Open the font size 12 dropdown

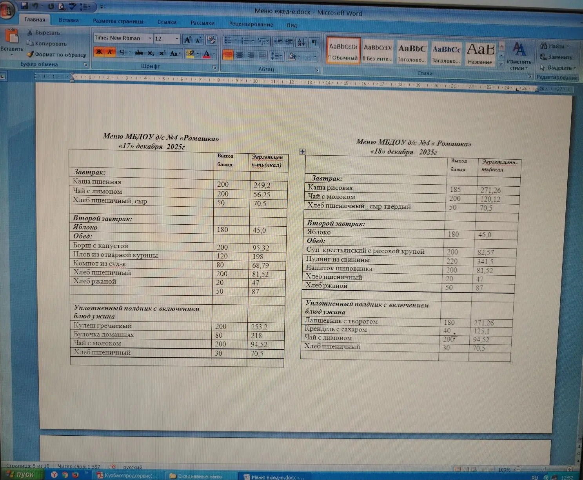pos(177,39)
